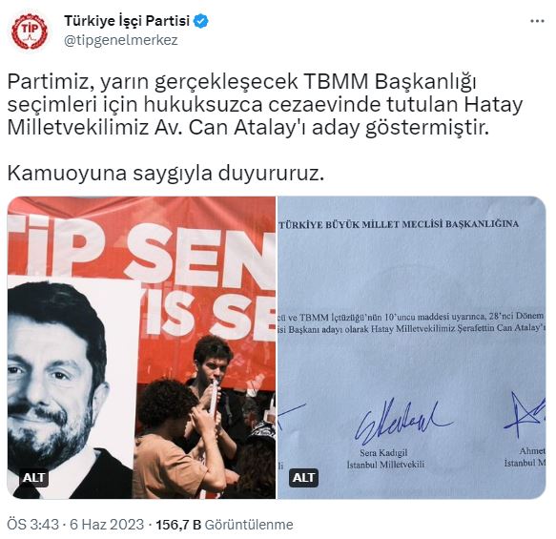
Task: Click the blue verified checkmark badge
Action: tap(200, 21)
